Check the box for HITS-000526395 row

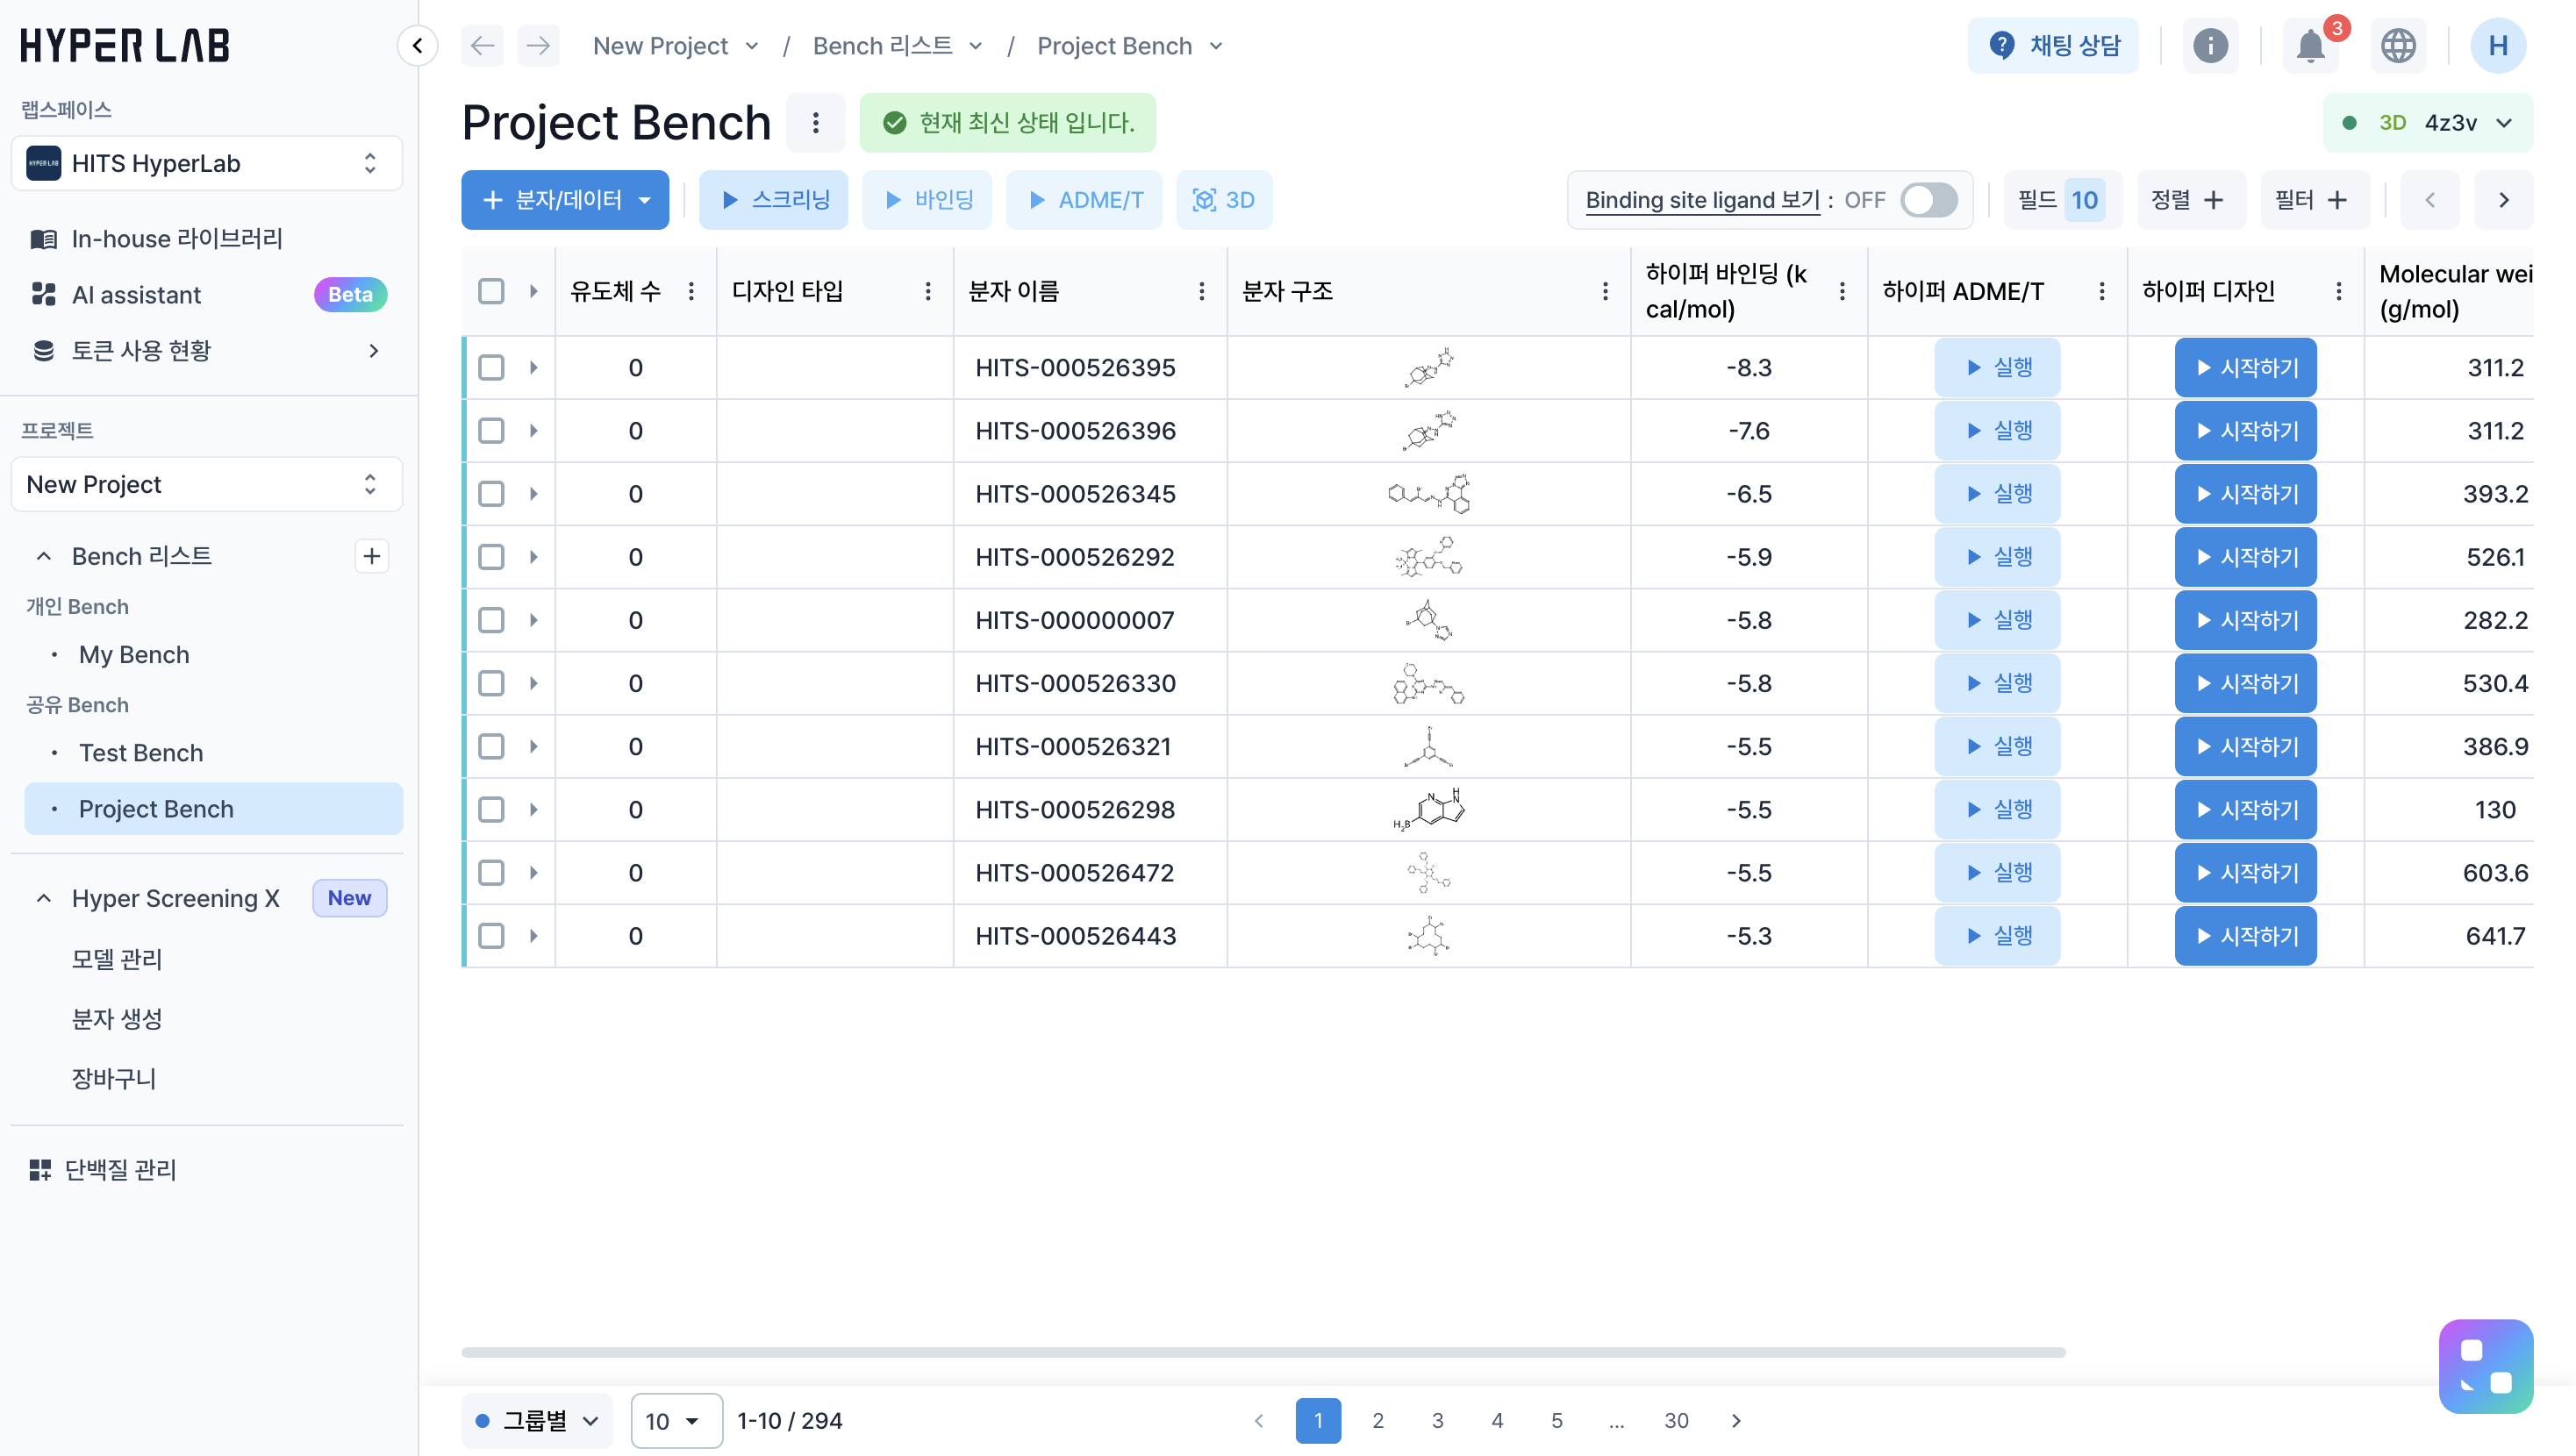point(491,367)
